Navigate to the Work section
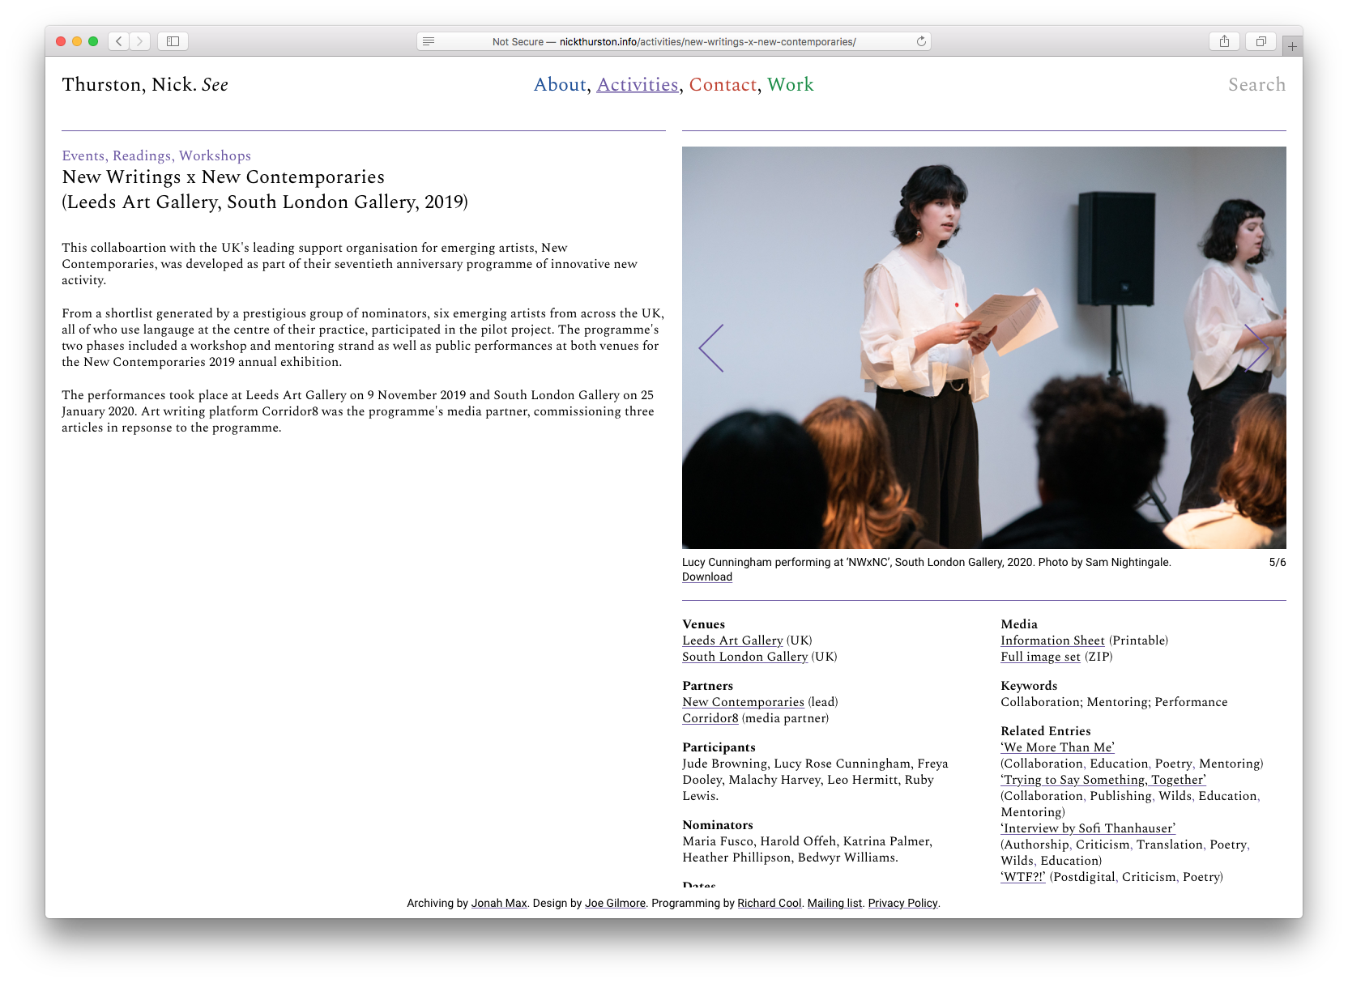This screenshot has height=983, width=1348. 790,85
